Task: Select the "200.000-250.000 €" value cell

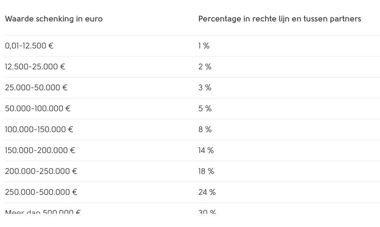Action: click(41, 171)
